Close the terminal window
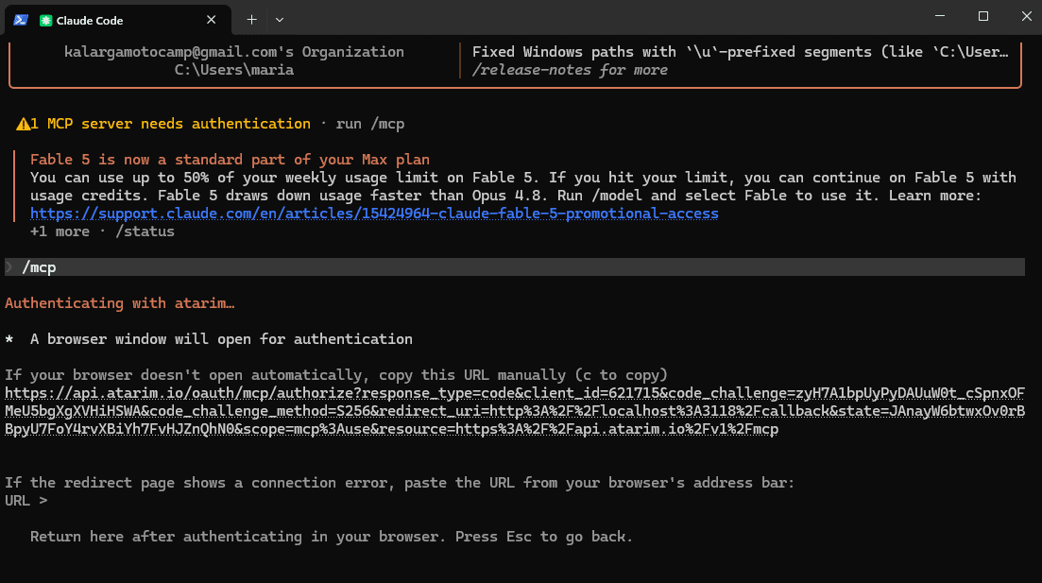This screenshot has height=583, width=1042. coord(1026,16)
